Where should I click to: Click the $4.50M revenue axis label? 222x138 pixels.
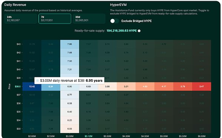(145, 136)
